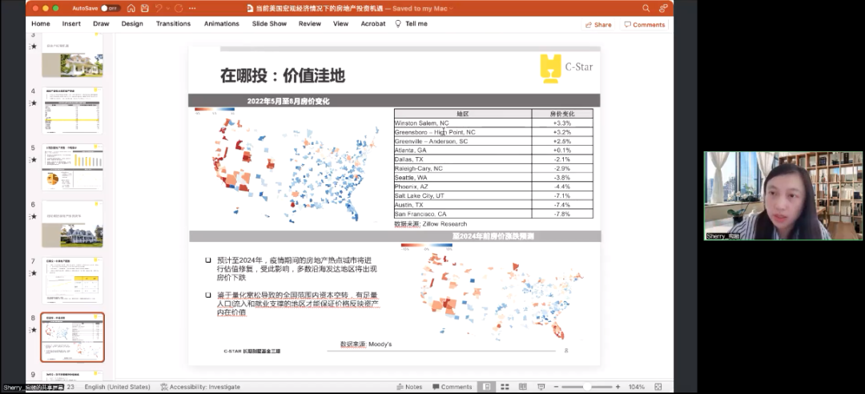Open the Transitions tab
Image resolution: width=865 pixels, height=394 pixels.
(x=173, y=24)
